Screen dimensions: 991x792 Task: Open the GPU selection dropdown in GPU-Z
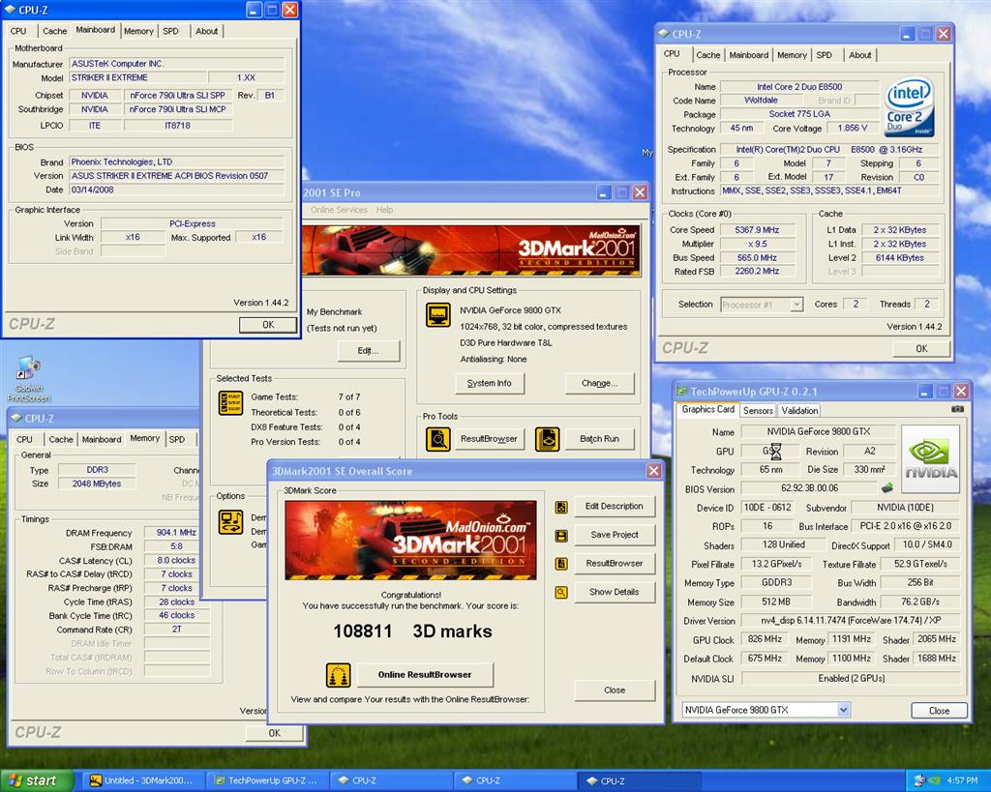click(x=843, y=710)
